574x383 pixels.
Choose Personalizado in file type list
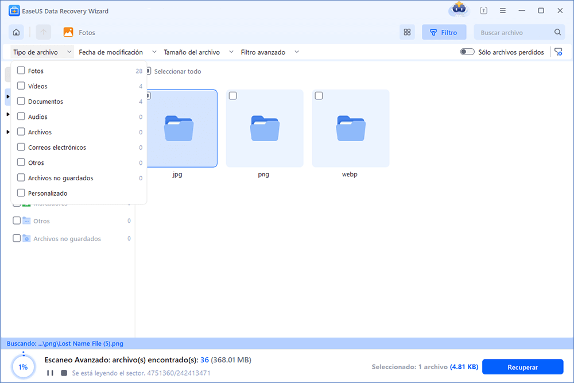[47, 194]
